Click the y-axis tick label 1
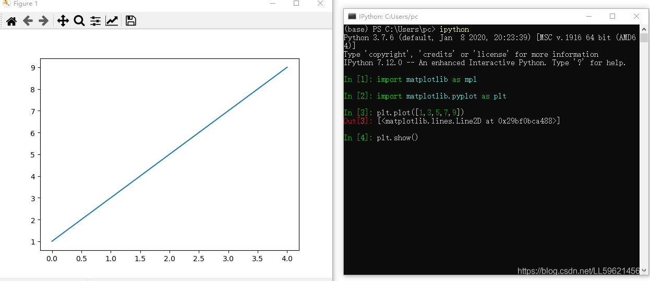The height and width of the screenshot is (281, 650). click(x=32, y=241)
